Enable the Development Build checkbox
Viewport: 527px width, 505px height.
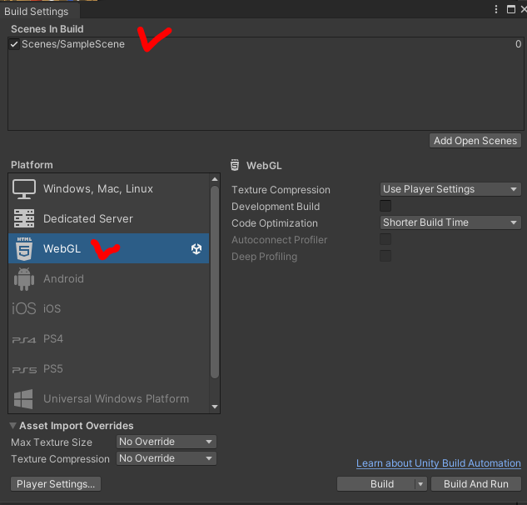click(385, 206)
